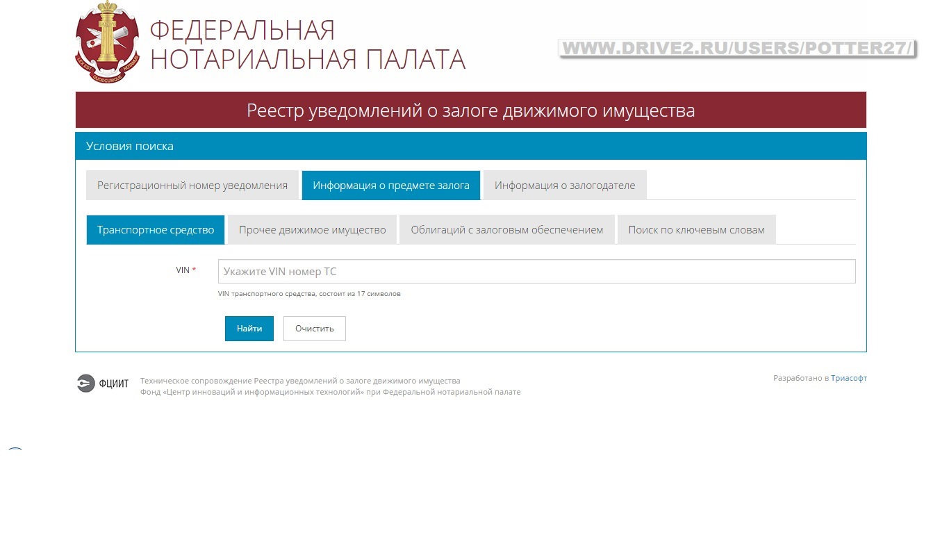This screenshot has height=535, width=949.
Task: Click the Условия поиска panel header
Action: (130, 146)
